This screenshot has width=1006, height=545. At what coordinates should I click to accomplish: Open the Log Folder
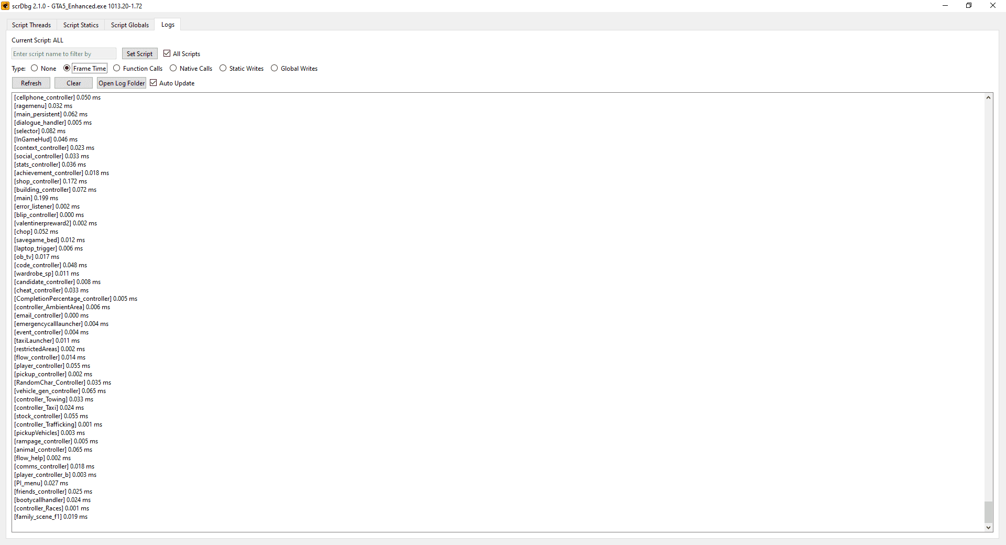[x=121, y=83]
